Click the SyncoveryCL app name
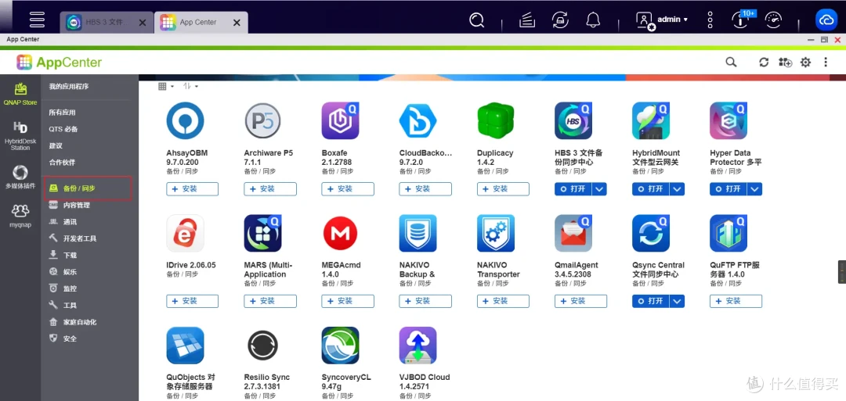846x401 pixels. click(346, 378)
